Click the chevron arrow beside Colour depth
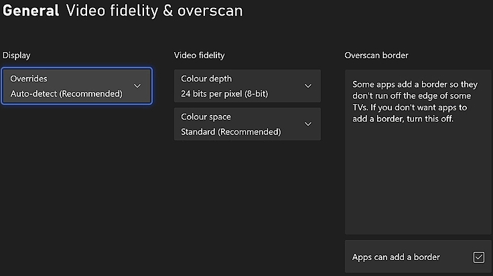493x276 pixels. 308,86
